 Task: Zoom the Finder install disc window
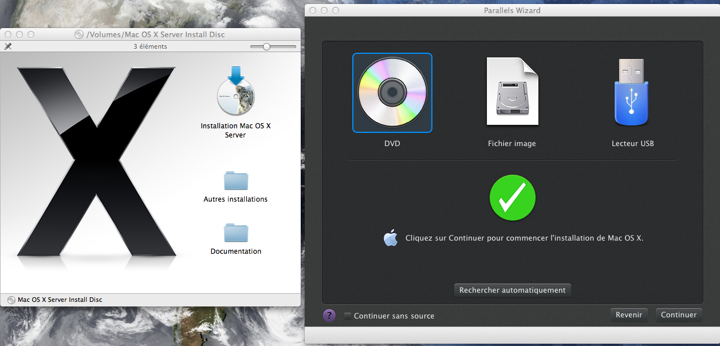pos(31,34)
